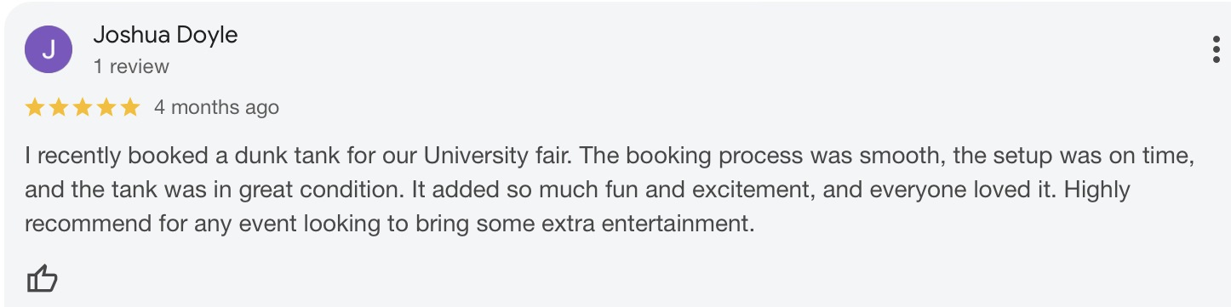Click the purple J profile avatar
The width and height of the screenshot is (1231, 307).
49,49
